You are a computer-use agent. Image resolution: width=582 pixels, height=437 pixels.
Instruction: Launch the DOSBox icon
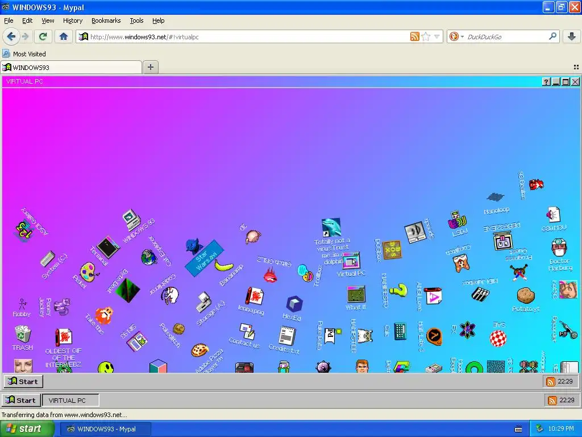click(392, 250)
